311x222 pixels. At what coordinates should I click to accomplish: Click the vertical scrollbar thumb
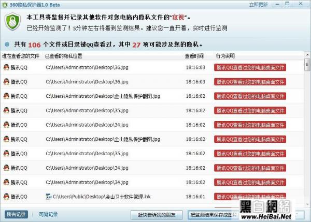[307, 64]
